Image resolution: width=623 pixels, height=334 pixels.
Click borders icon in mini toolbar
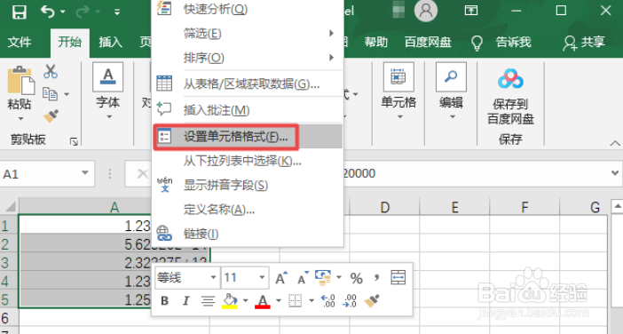coord(296,301)
